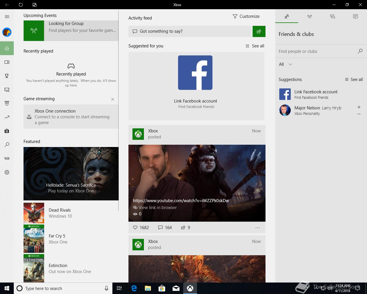Switch to Messages tab
The image size is (367, 294).
[333, 17]
